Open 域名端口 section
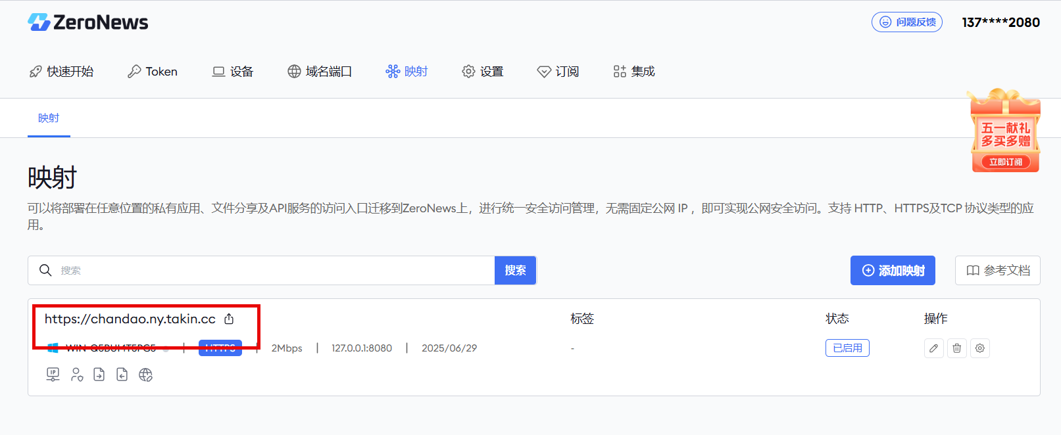The height and width of the screenshot is (435, 1061). click(320, 71)
